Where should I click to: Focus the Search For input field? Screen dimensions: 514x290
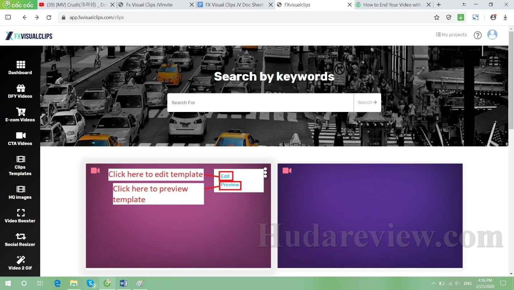[x=260, y=103]
